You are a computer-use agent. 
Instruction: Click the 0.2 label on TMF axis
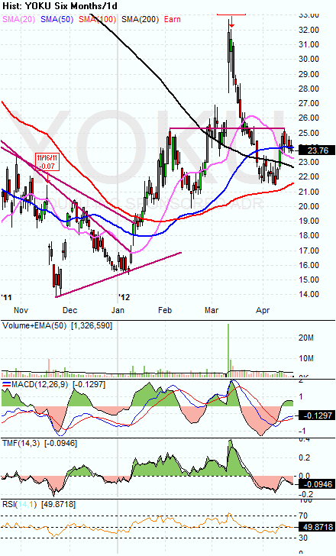coord(305,457)
